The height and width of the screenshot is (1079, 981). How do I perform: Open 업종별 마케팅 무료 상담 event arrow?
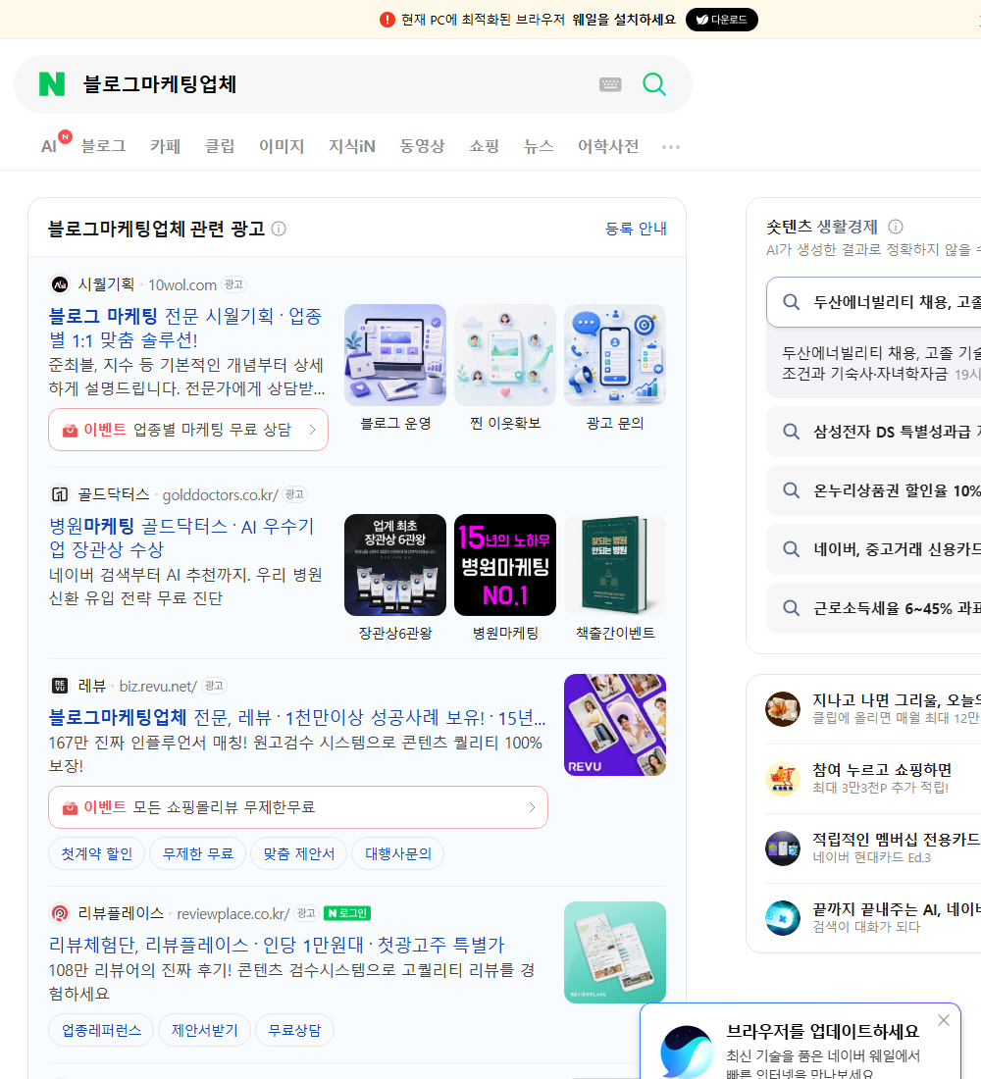313,430
